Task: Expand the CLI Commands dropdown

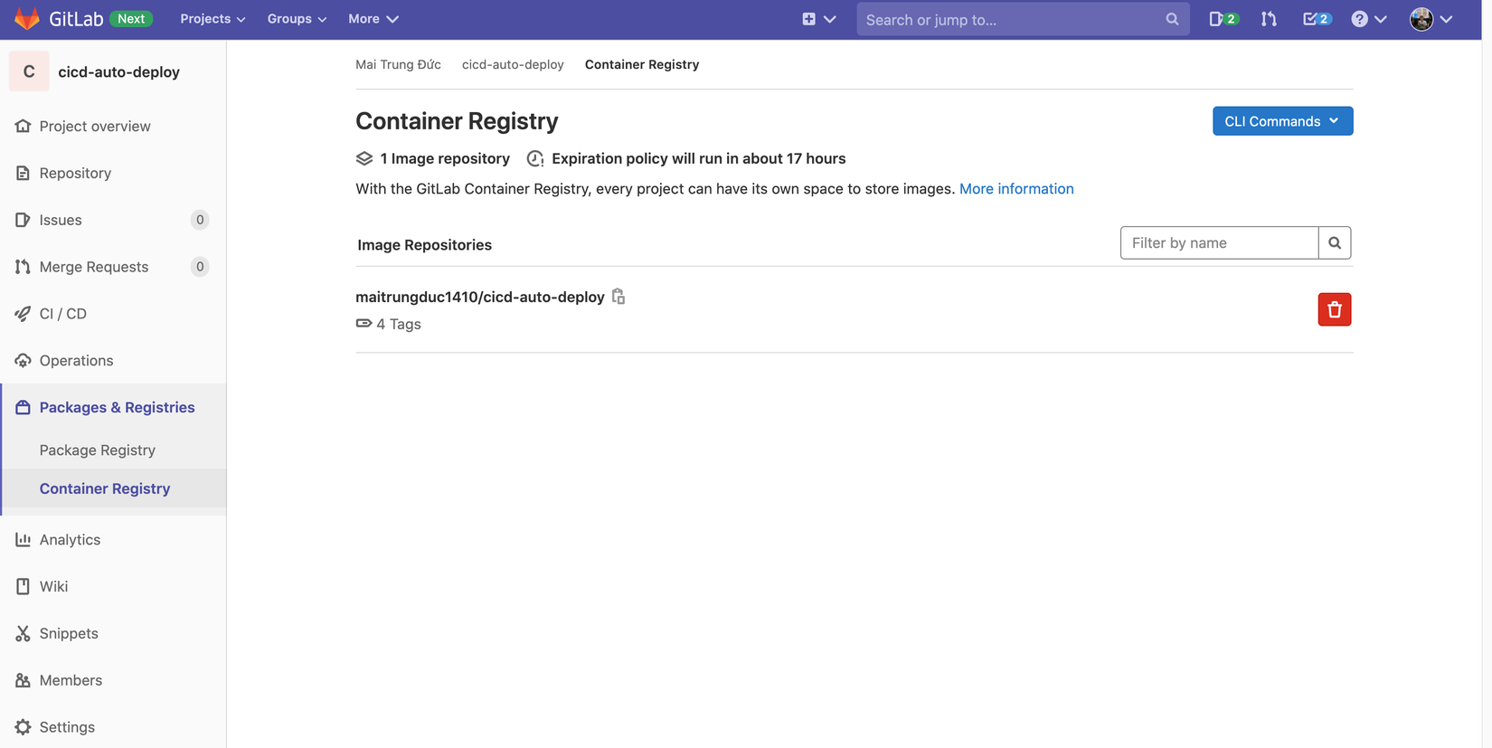Action: click(1282, 121)
